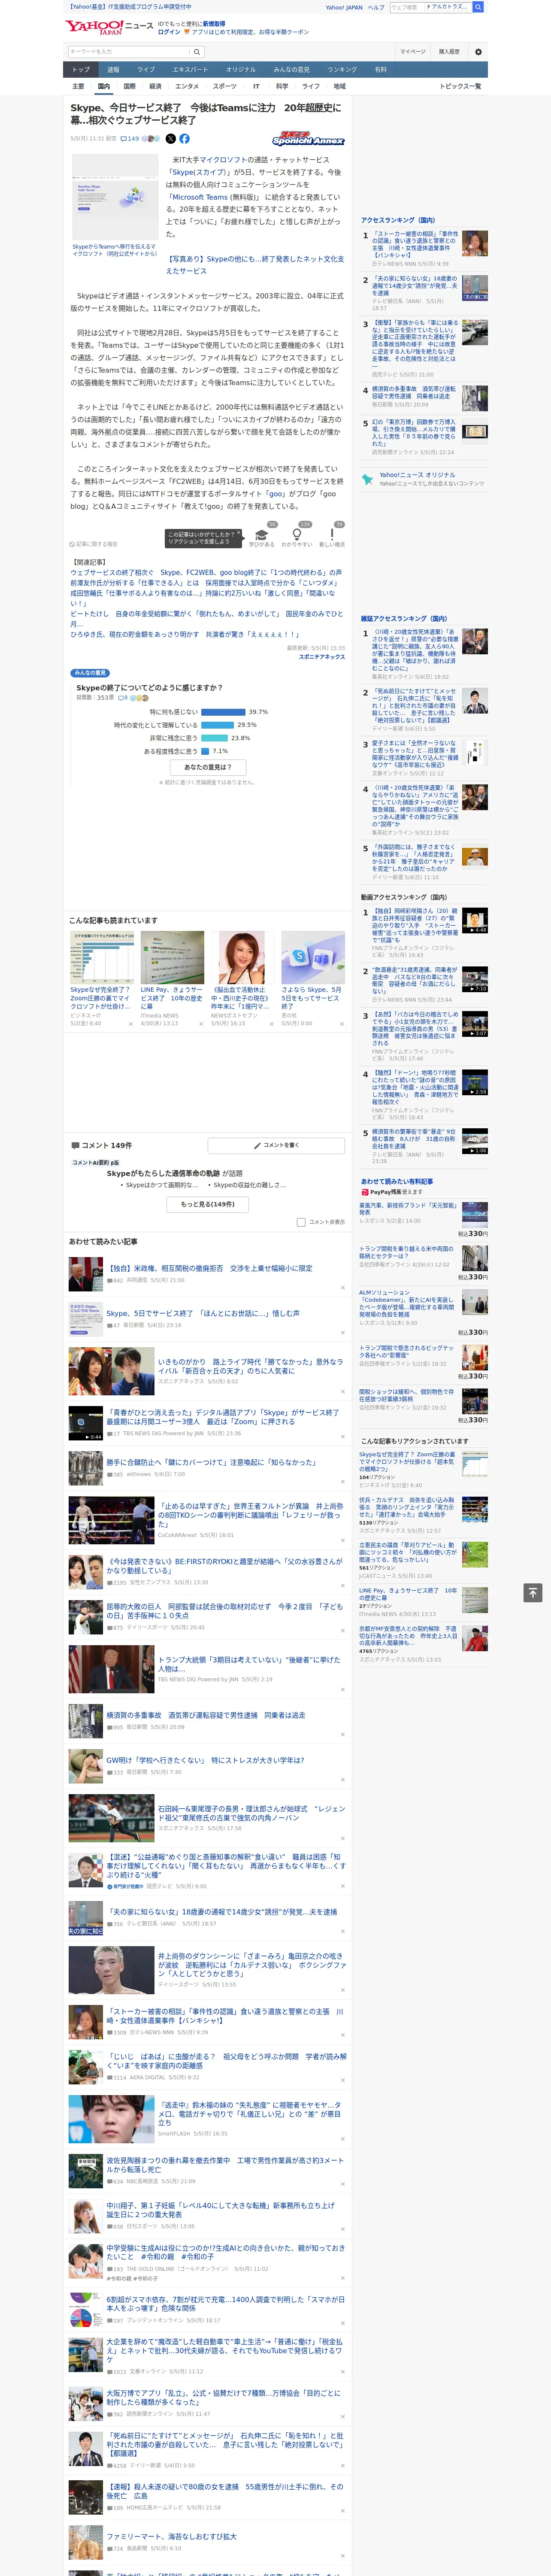551x2576 pixels.
Task: Share the article on Facebook
Action: point(184,139)
